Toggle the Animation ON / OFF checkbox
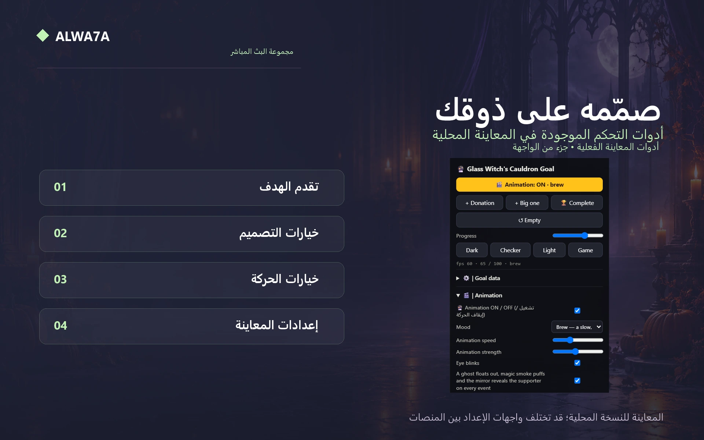Screen dimensions: 704x440 (x=577, y=311)
